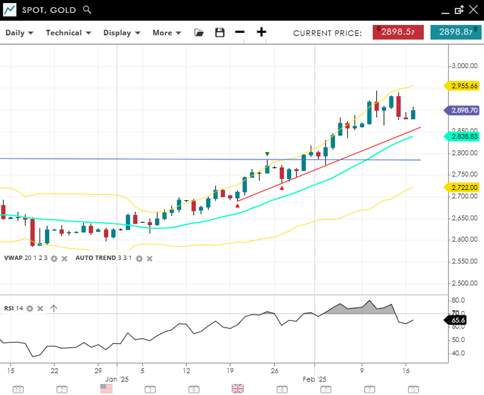484x395 pixels.
Task: Open a saved chart via folder icon
Action: click(x=199, y=33)
